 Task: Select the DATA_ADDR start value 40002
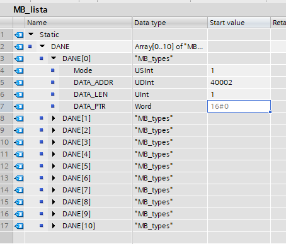coord(239,82)
